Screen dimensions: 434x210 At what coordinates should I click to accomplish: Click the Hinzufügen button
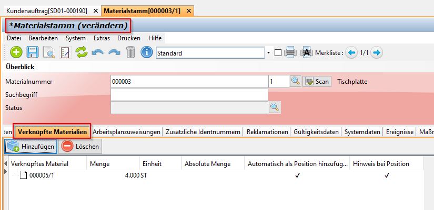(x=31, y=147)
